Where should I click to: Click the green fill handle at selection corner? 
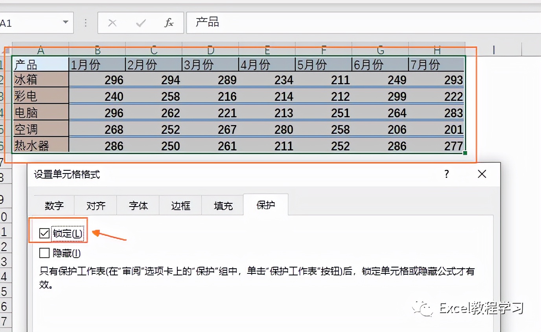tap(464, 153)
